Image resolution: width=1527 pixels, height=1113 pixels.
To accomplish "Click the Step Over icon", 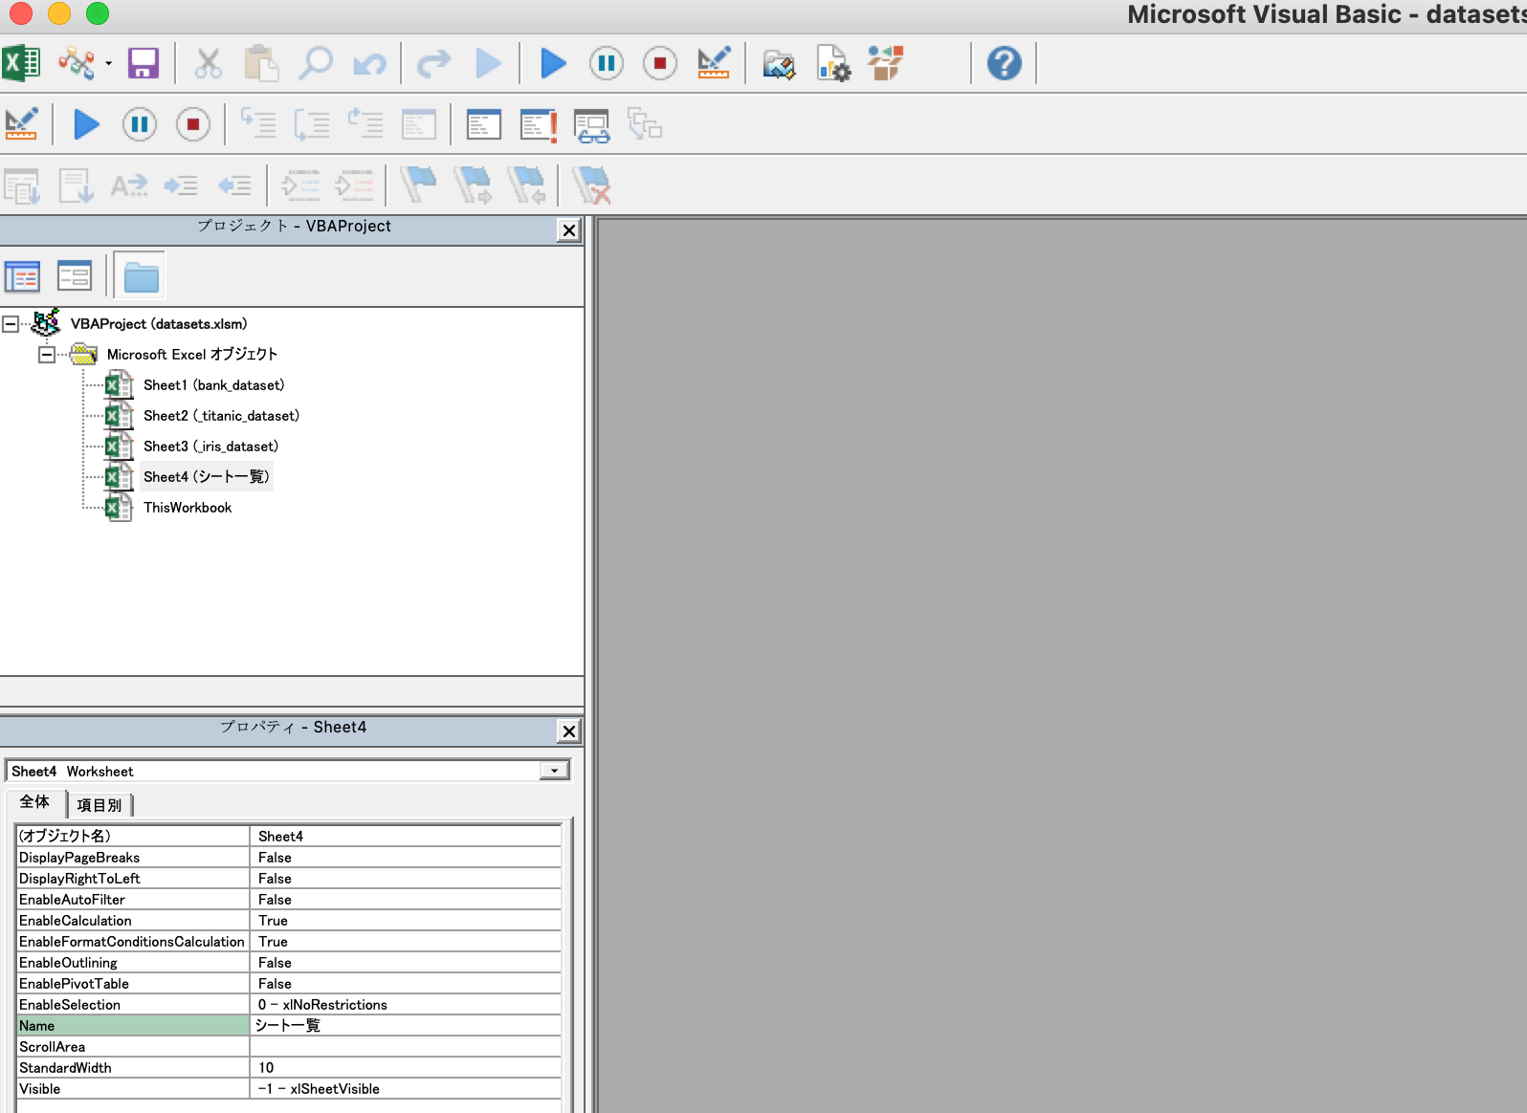I will click(x=312, y=124).
